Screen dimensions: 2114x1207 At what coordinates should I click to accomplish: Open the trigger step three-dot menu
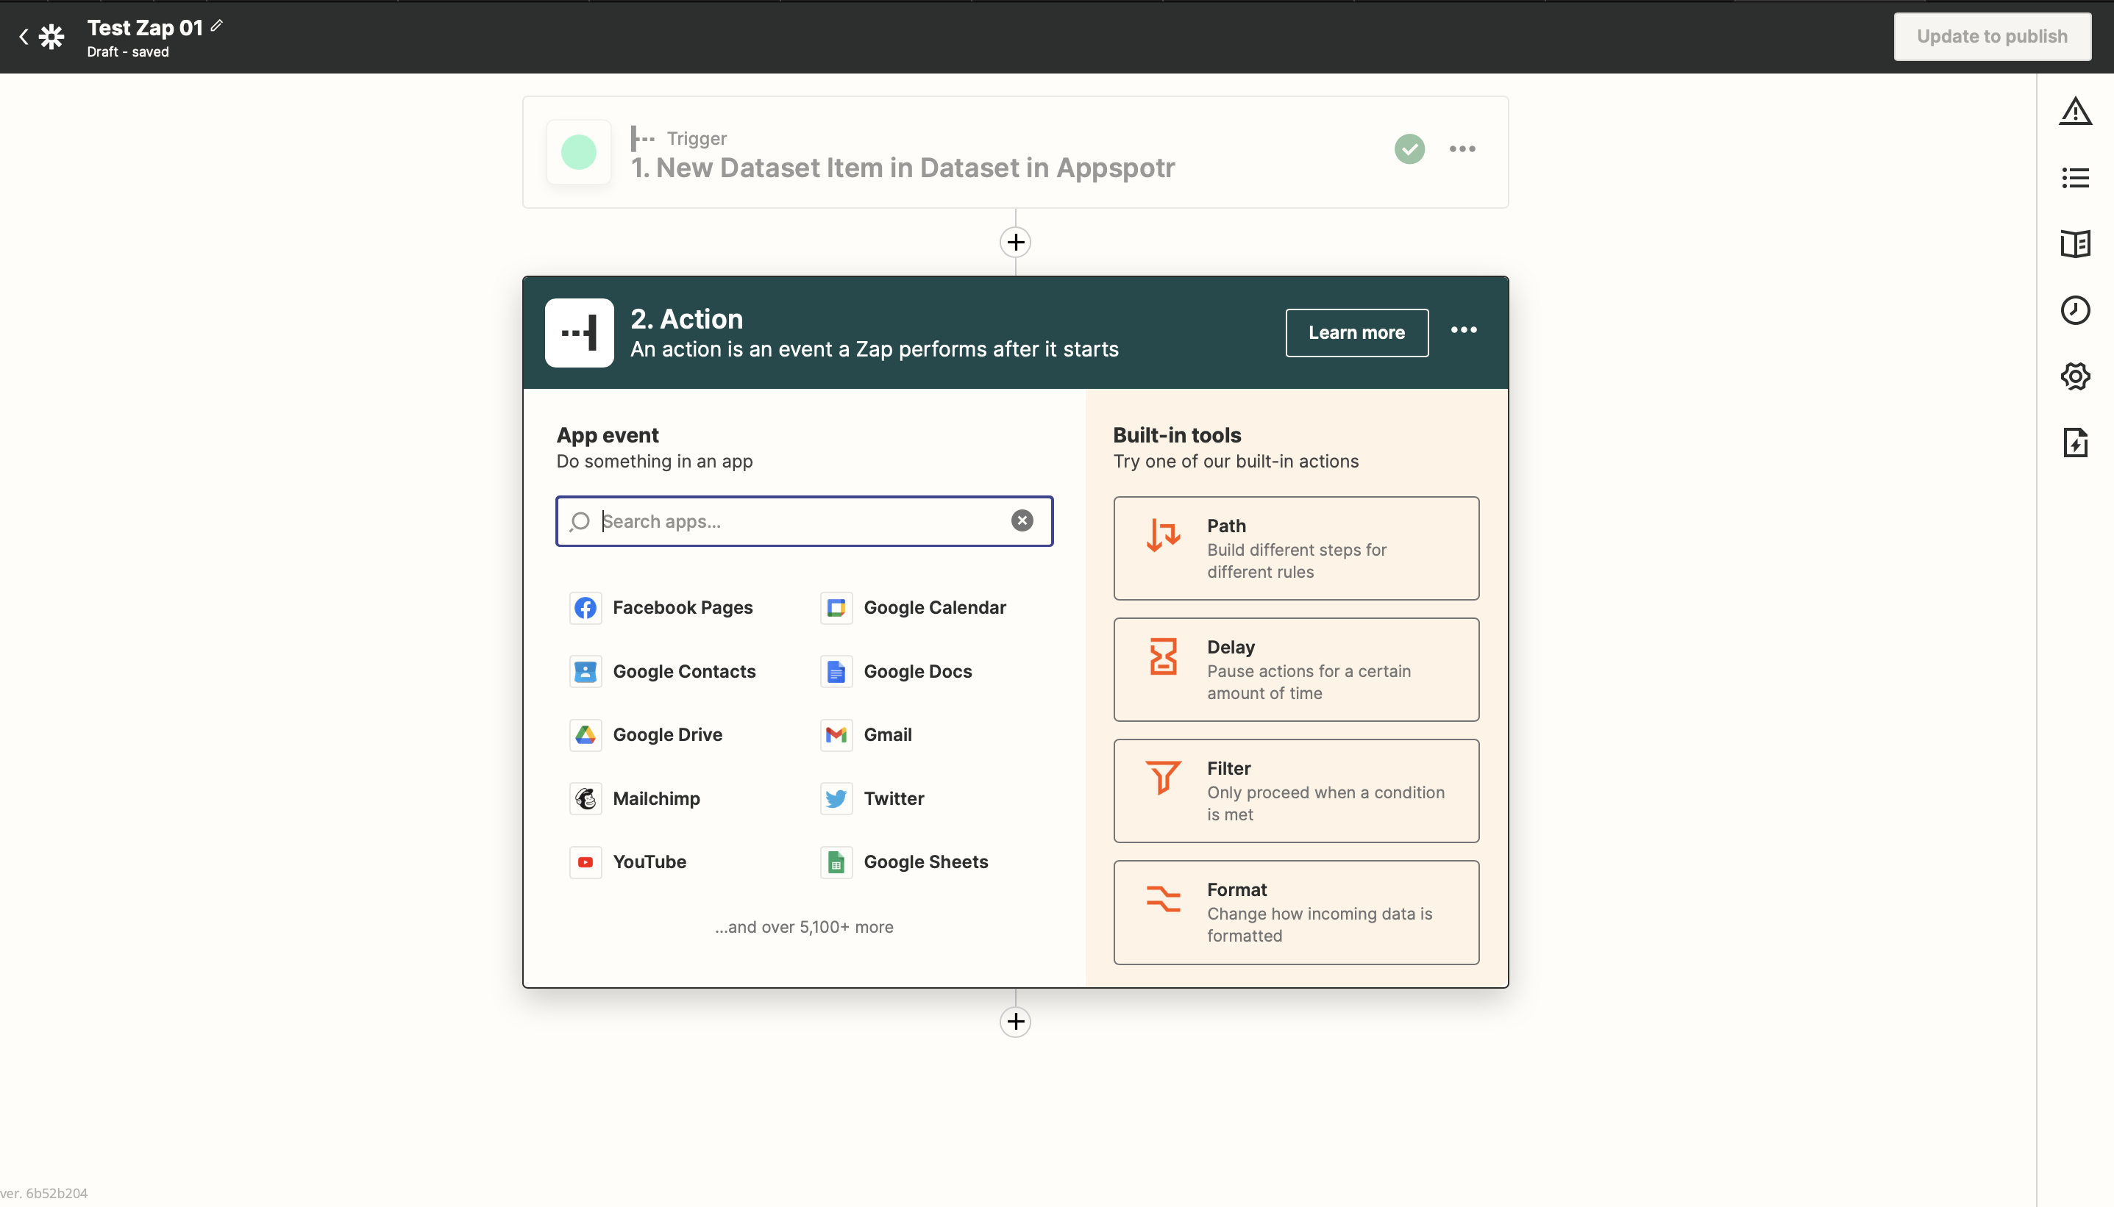(1462, 149)
